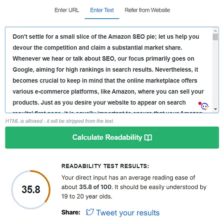Click the 'Don't settle for a small slice' line
The image size is (223, 220).
106,37
